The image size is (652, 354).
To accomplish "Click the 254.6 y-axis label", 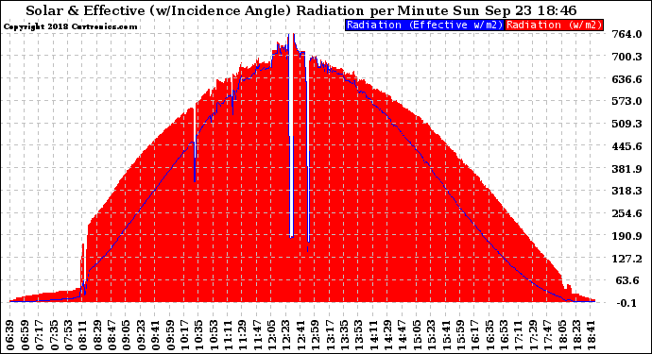I will click(x=626, y=213).
